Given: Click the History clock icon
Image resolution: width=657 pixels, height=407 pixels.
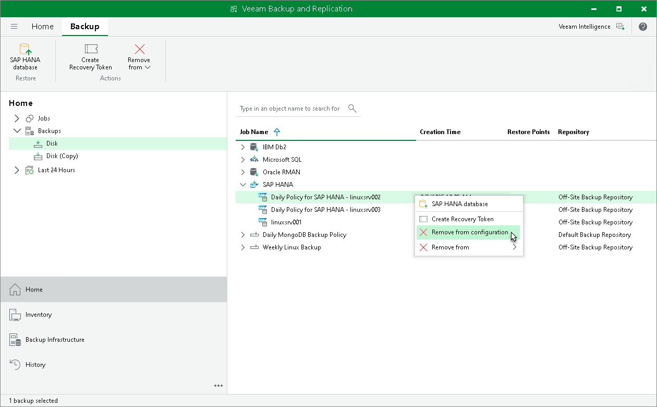Looking at the screenshot, I should coord(15,365).
